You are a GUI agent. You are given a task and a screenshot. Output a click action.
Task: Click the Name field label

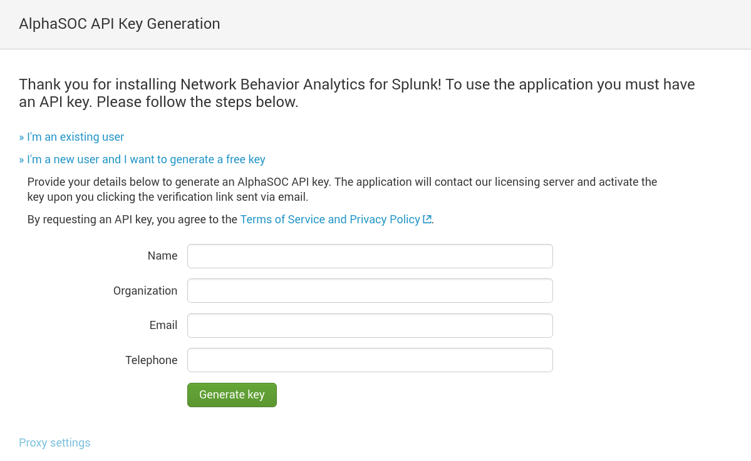(x=162, y=256)
